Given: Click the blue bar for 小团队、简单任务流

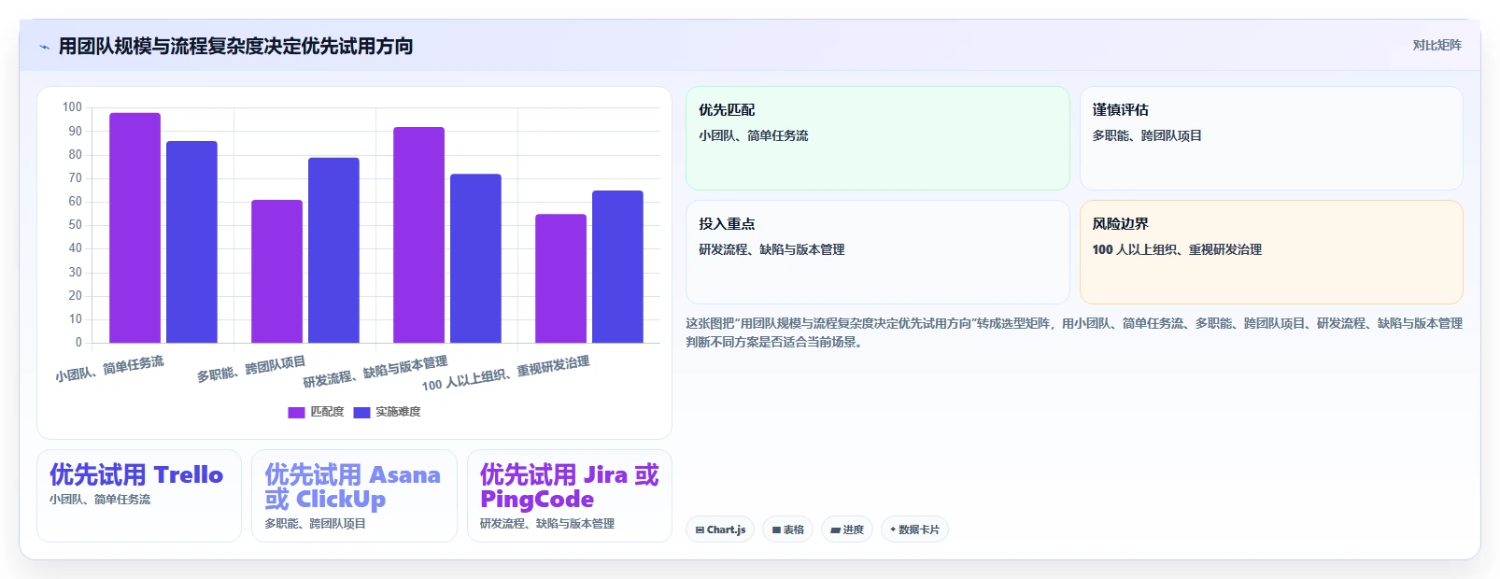Looking at the screenshot, I should point(191,242).
